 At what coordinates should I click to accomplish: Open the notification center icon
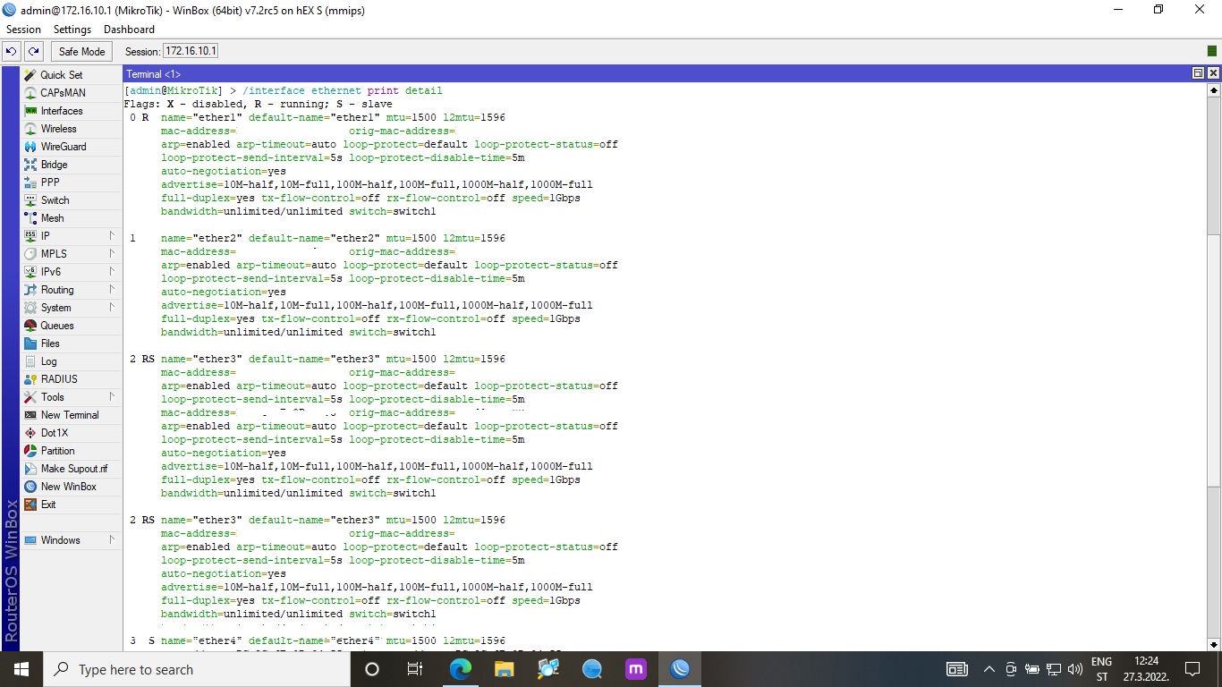coord(1192,669)
